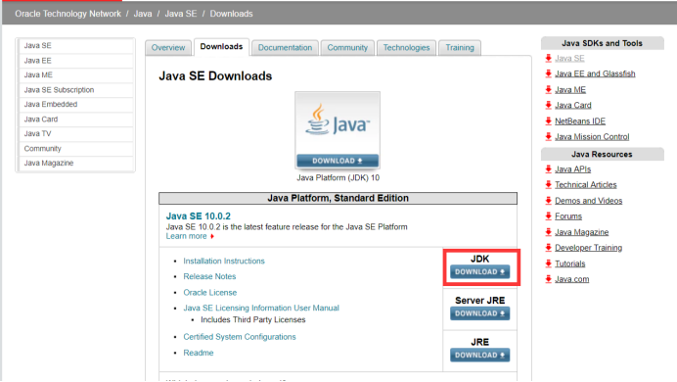
Task: Open the Release Notes link
Action: 209,276
